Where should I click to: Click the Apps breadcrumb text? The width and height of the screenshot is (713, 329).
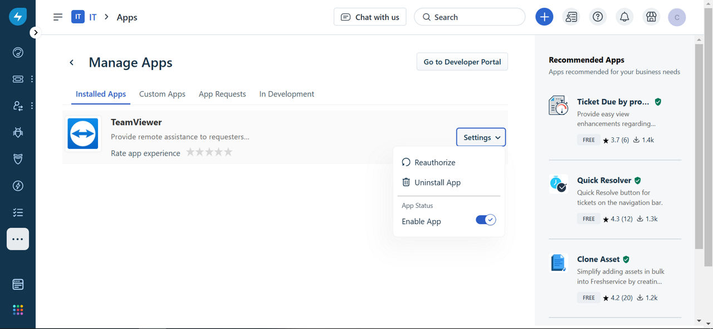[127, 17]
